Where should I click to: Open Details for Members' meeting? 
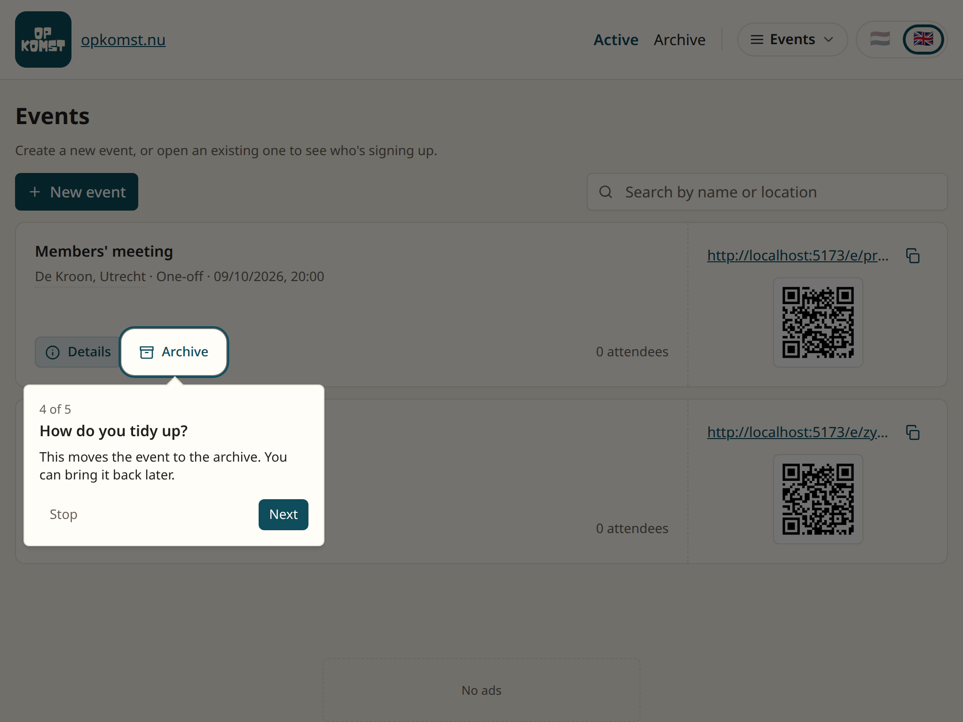[78, 352]
